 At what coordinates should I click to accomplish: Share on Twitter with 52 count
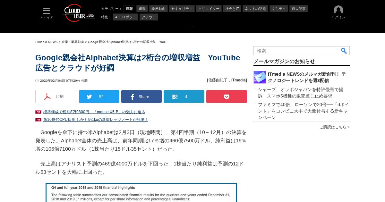(x=99, y=97)
